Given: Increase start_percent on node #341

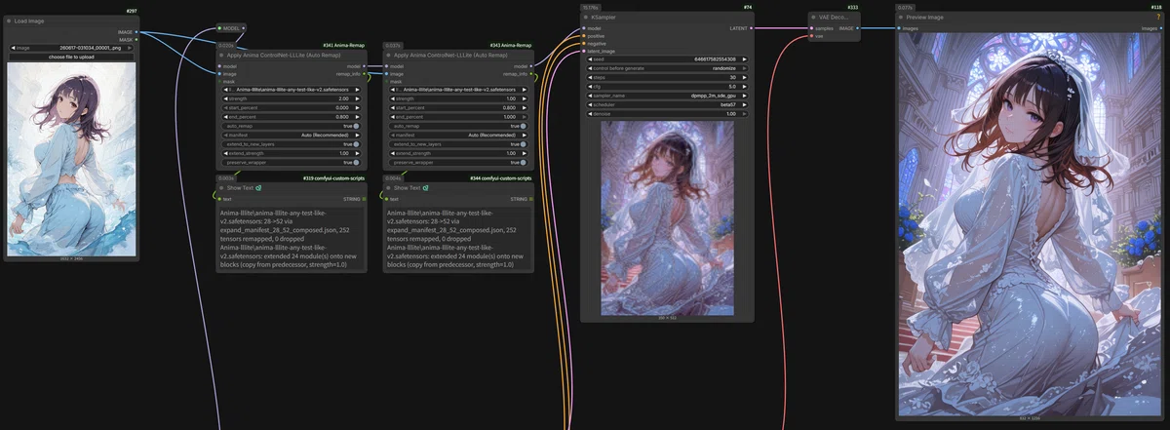Looking at the screenshot, I should 356,107.
